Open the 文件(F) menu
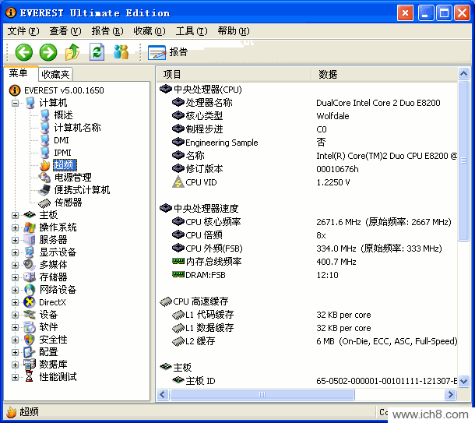This screenshot has width=475, height=423. (x=23, y=31)
